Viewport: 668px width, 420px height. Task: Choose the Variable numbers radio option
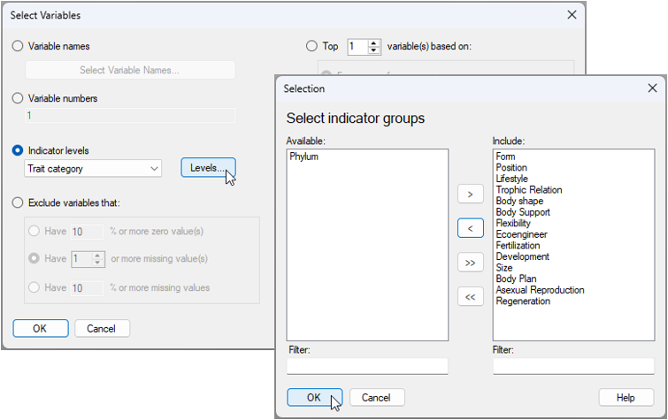point(18,98)
